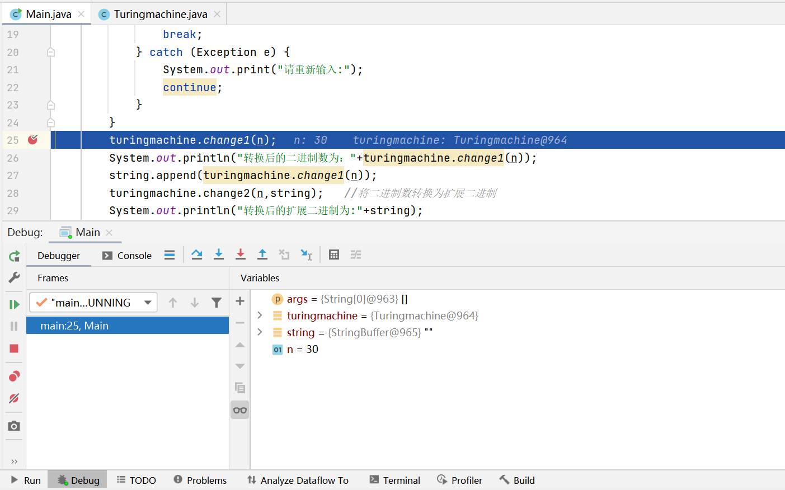Open Analyze Dataflow To window

(298, 480)
